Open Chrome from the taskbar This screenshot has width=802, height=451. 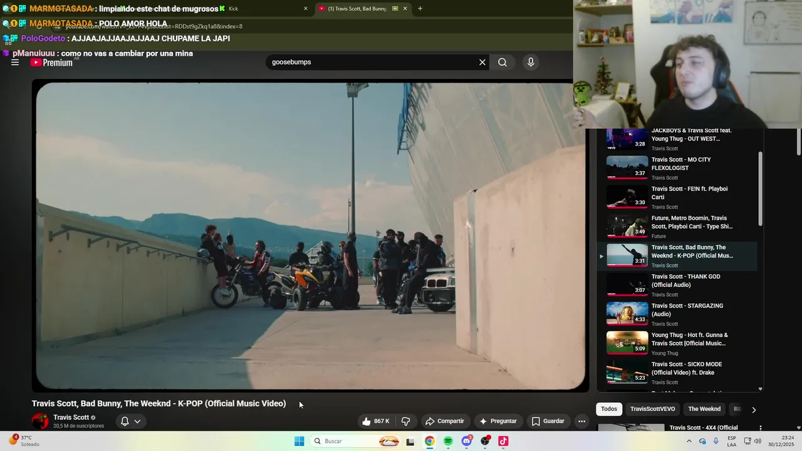click(429, 441)
